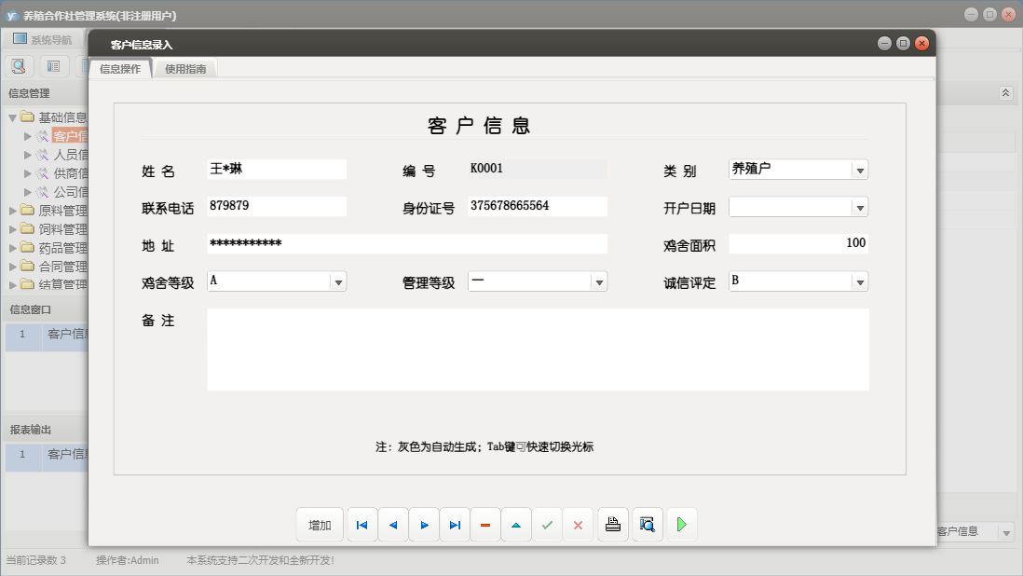
Task: Switch to the 使用指南 tab
Action: pos(184,68)
